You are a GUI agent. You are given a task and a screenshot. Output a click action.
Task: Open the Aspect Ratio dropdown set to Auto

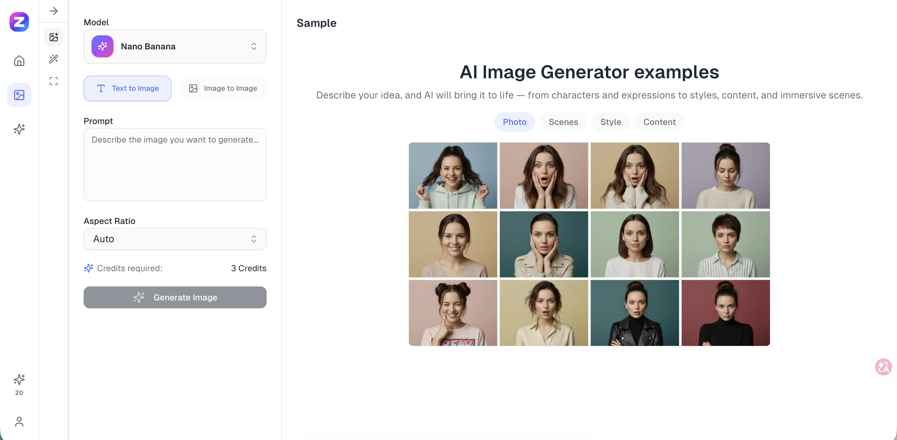(x=175, y=239)
